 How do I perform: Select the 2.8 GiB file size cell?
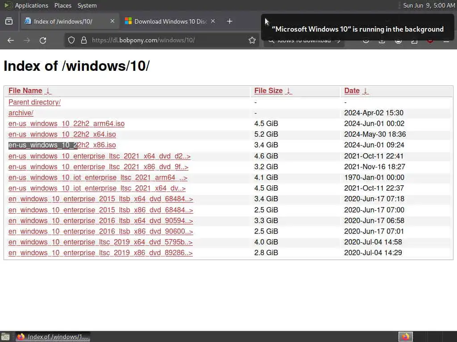click(266, 253)
